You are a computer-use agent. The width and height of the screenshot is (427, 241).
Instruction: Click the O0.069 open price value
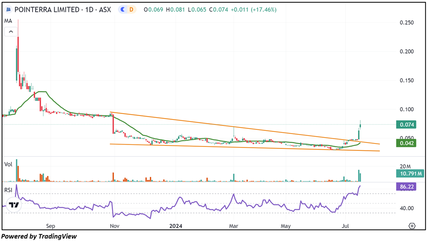click(x=153, y=10)
